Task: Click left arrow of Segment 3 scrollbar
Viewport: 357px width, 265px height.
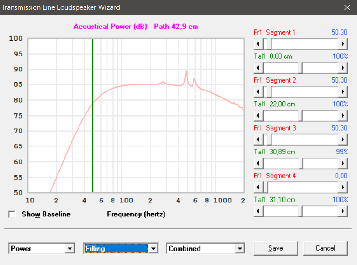Action: (x=258, y=139)
